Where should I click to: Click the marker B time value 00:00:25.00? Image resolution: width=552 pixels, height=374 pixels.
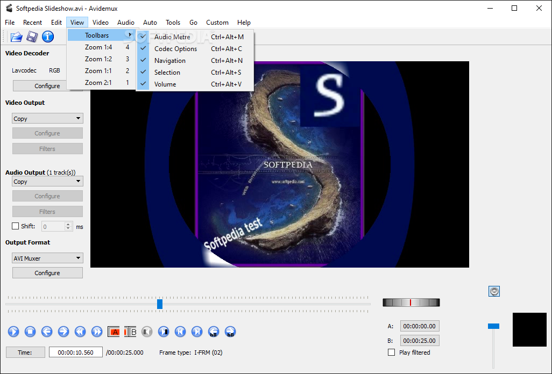(x=420, y=341)
